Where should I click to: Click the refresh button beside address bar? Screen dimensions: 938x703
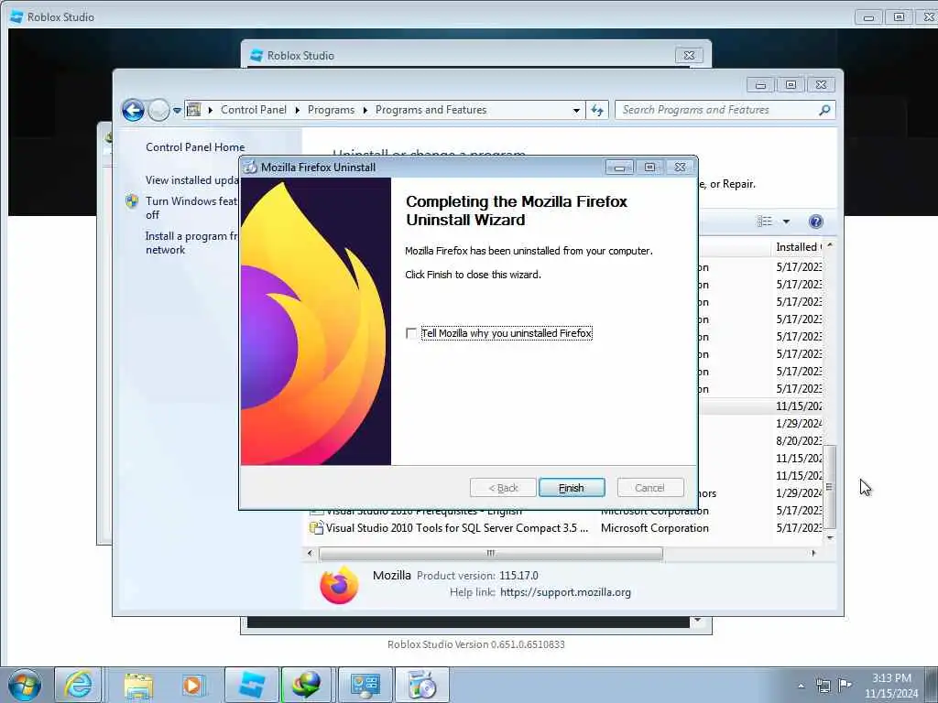pos(597,110)
